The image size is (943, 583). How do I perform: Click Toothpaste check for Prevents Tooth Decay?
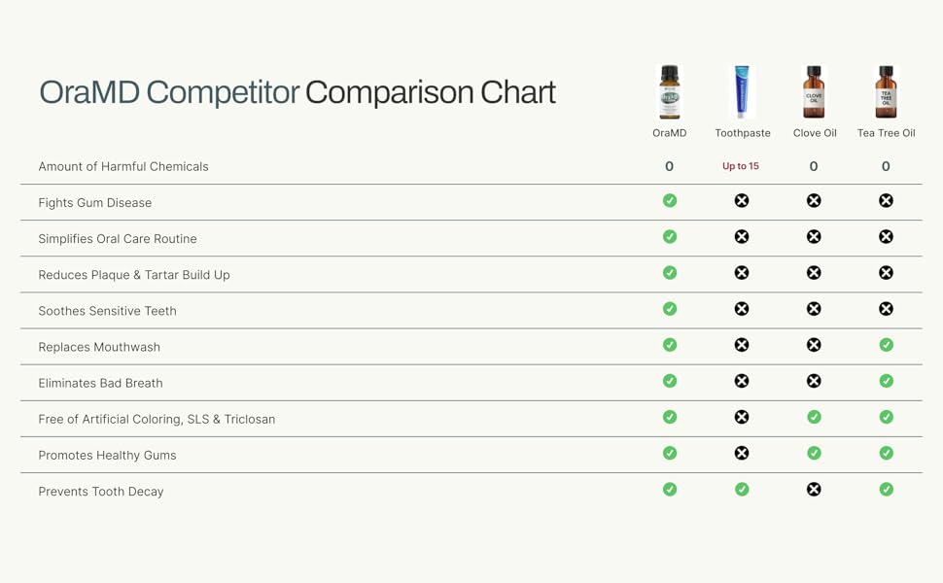[742, 490]
